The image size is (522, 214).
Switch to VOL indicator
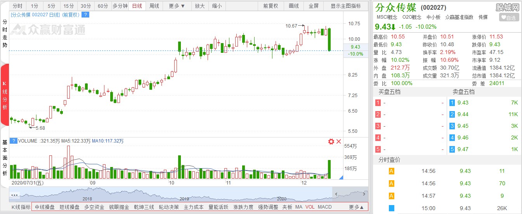point(310,207)
